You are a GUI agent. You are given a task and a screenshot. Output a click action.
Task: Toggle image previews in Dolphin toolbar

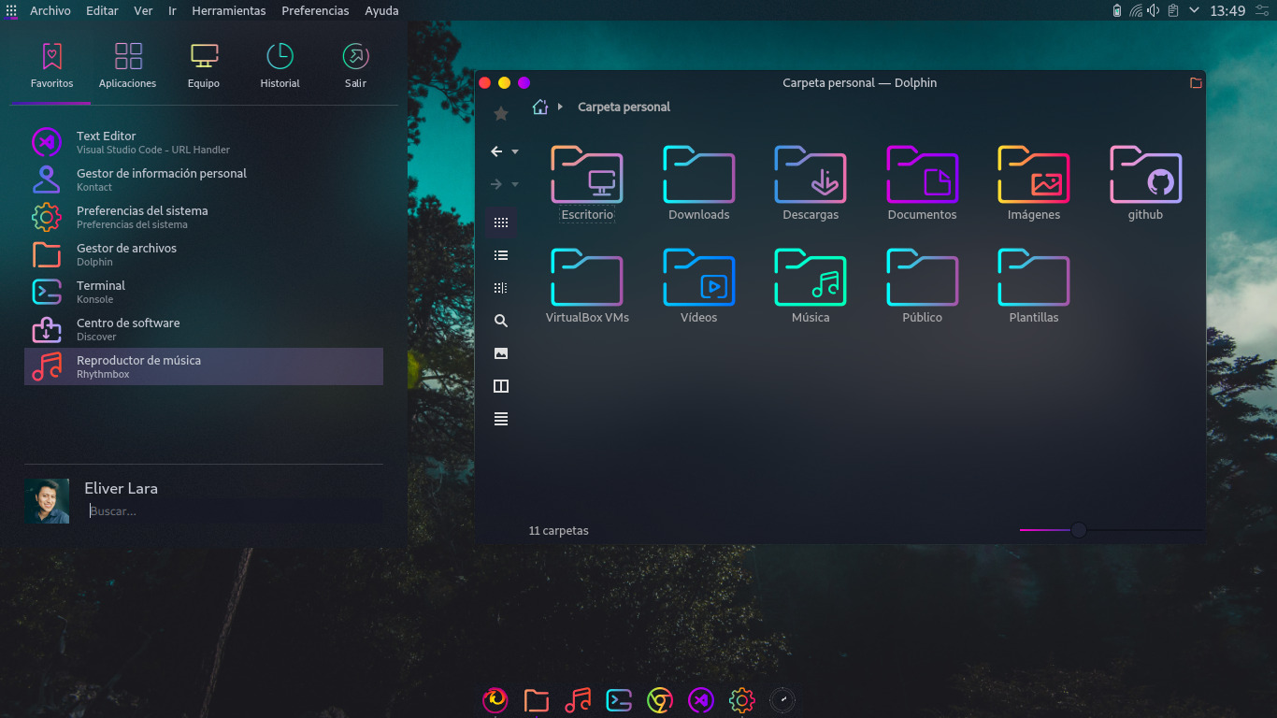coord(501,353)
